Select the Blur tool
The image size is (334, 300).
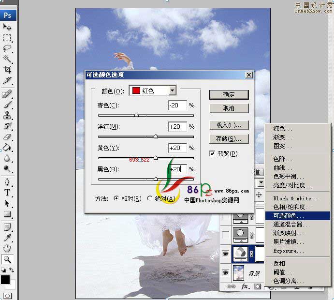pos(7,158)
